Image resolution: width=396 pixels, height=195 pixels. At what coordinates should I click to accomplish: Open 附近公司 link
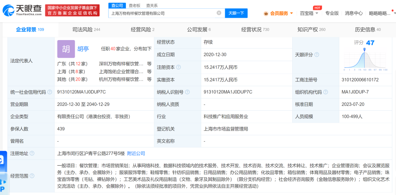136,153
